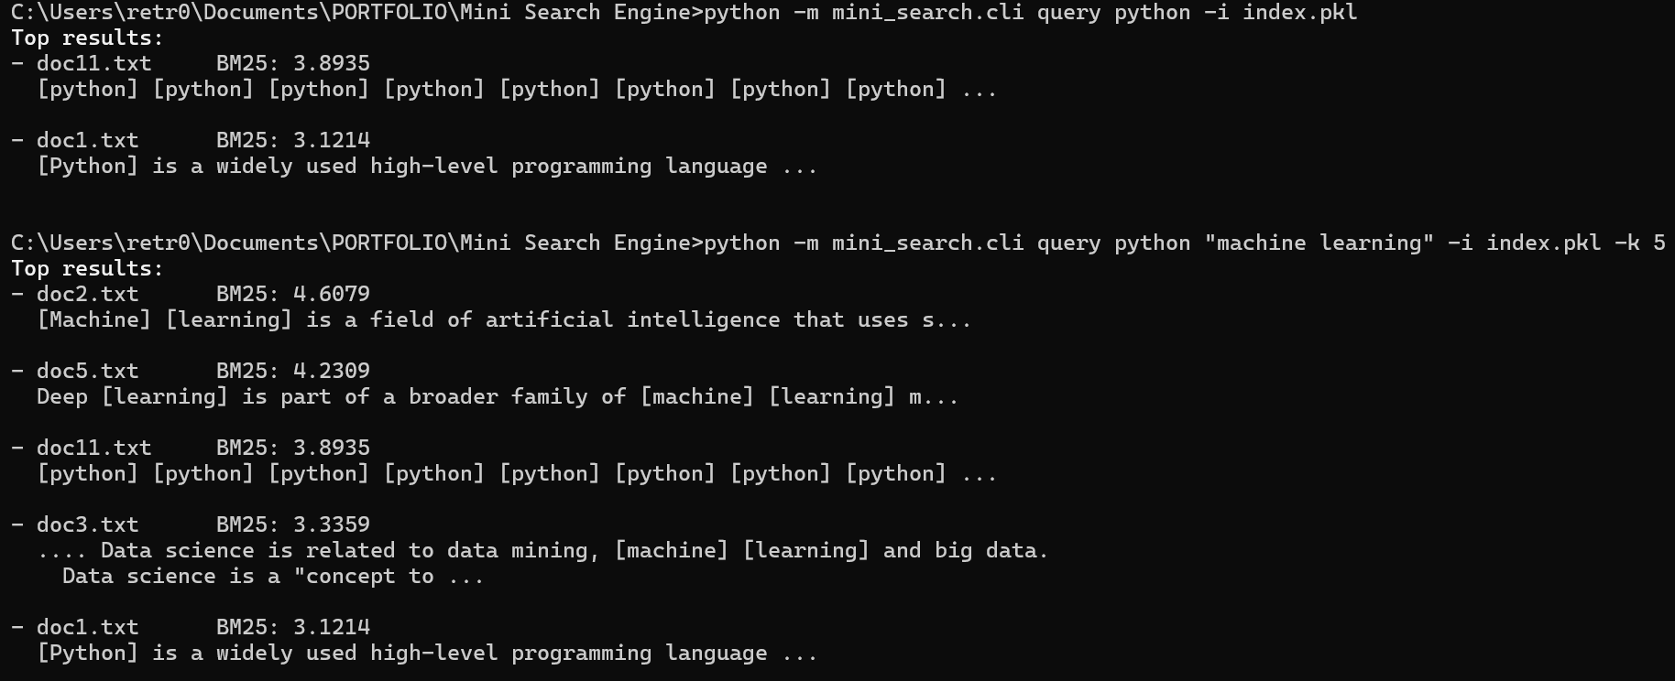Image resolution: width=1675 pixels, height=681 pixels.
Task: Click the second "Top results:" heading
Action: coord(87,268)
